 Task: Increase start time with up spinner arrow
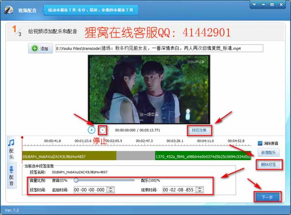tap(111, 188)
